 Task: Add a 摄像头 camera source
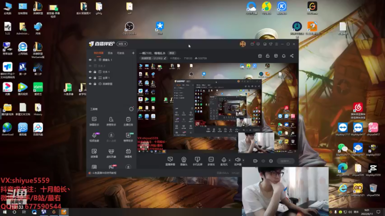(x=184, y=161)
